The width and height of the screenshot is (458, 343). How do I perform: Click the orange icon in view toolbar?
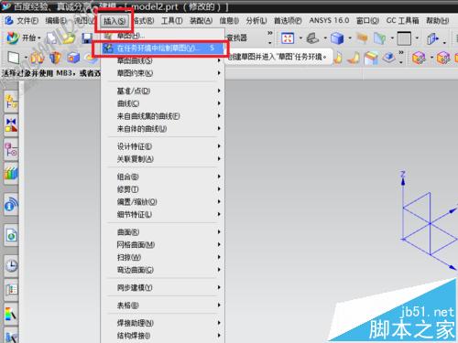(362, 38)
